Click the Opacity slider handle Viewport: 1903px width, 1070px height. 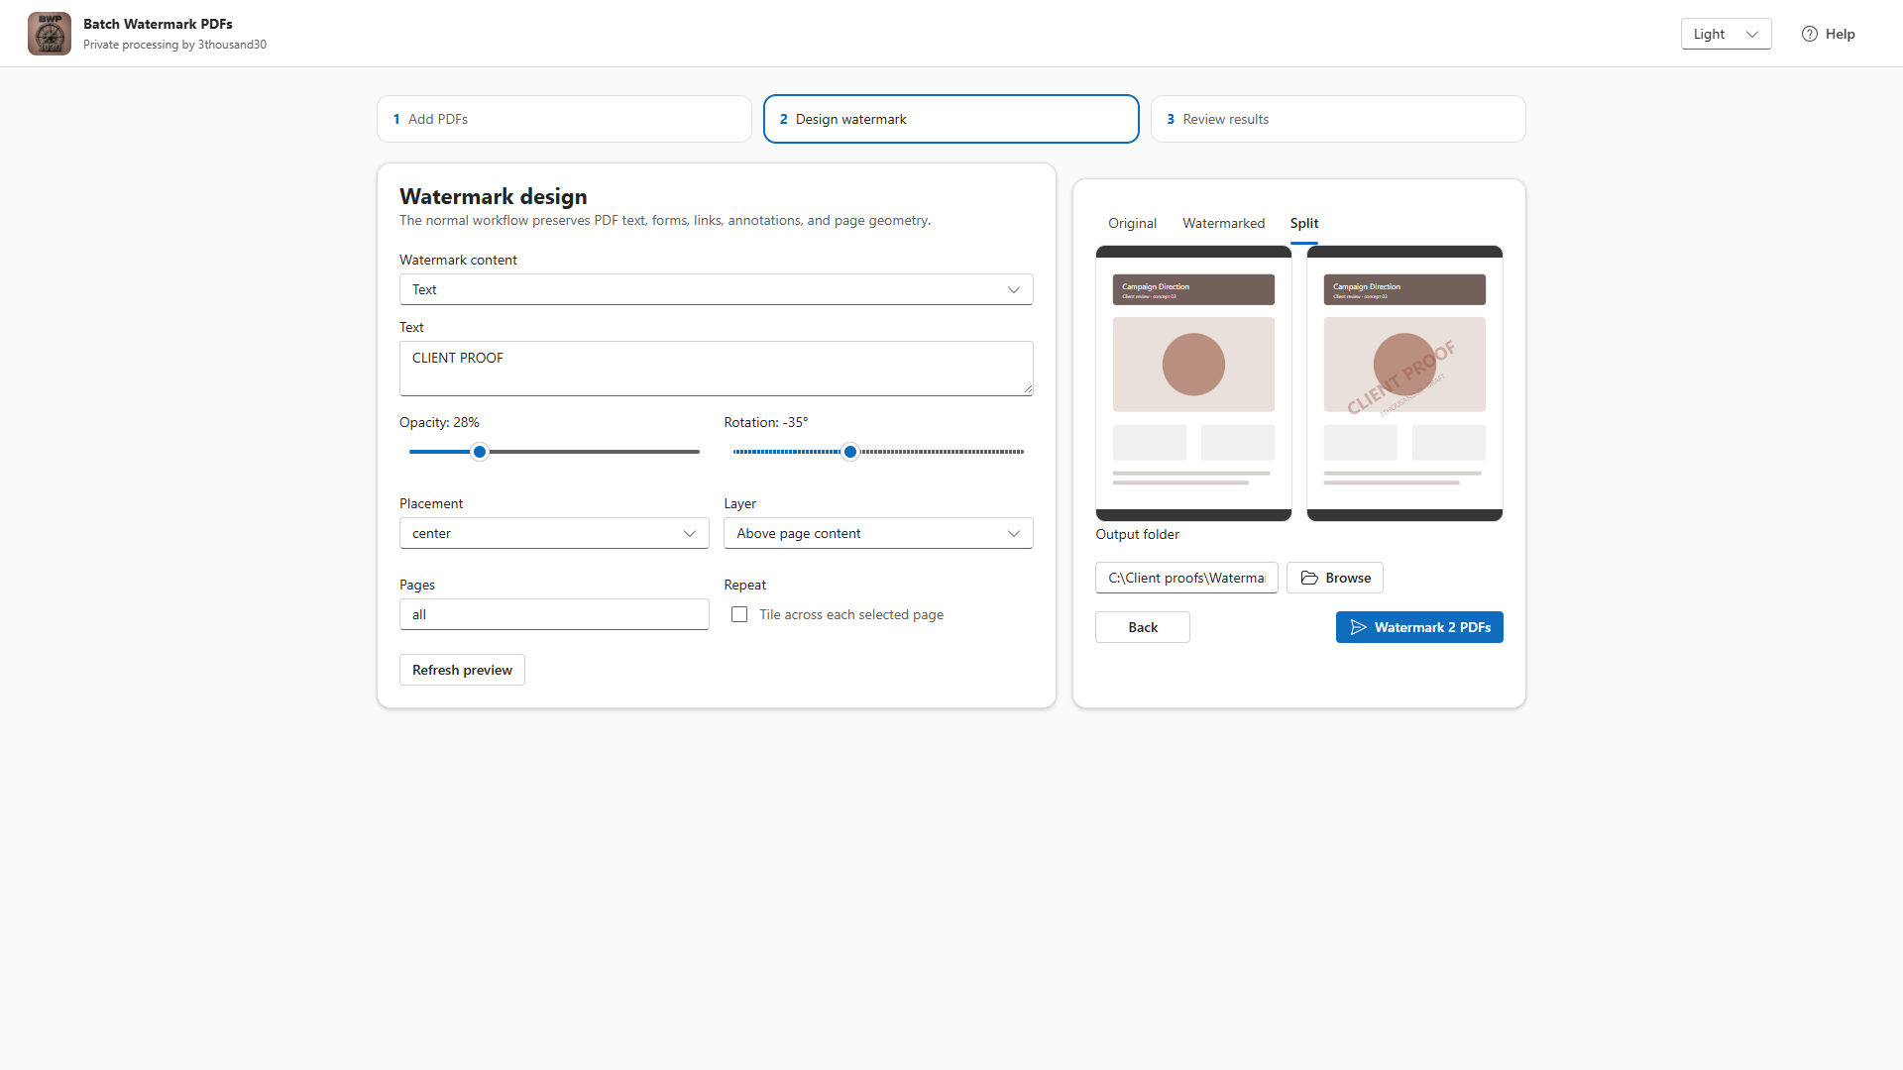point(480,452)
